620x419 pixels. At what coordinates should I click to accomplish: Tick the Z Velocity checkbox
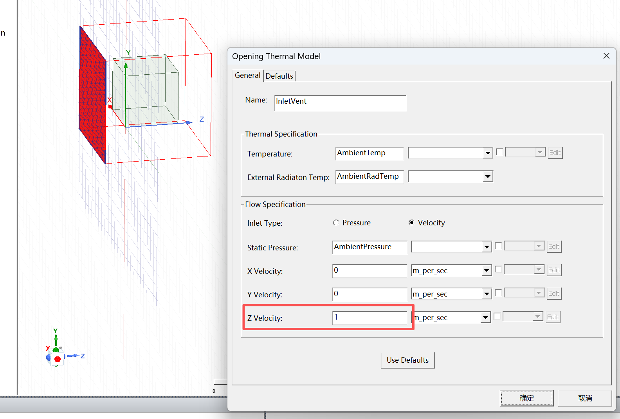pyautogui.click(x=497, y=316)
